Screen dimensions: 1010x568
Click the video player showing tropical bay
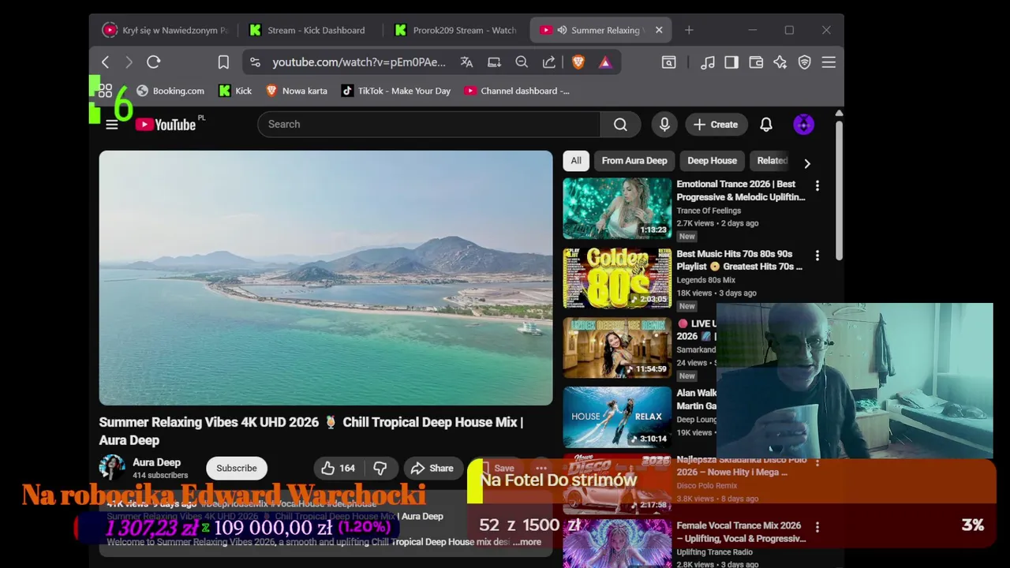[x=326, y=278]
